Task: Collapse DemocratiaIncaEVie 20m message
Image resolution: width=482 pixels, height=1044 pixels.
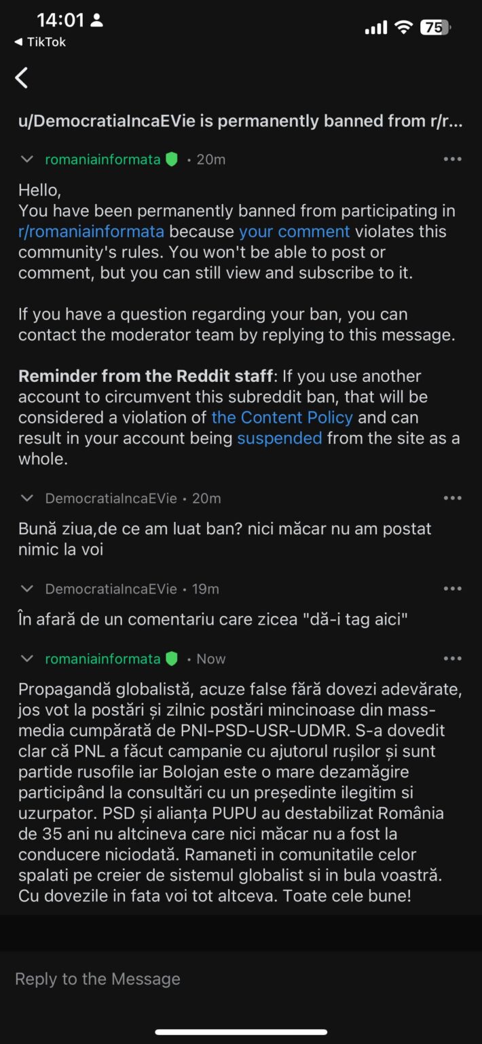Action: pos(27,498)
